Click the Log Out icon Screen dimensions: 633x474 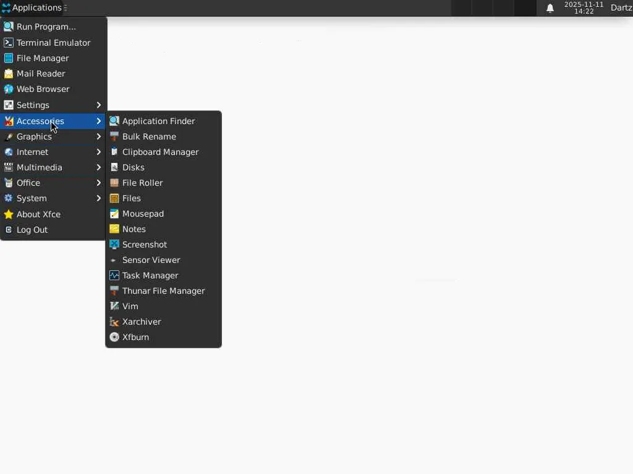click(x=9, y=230)
